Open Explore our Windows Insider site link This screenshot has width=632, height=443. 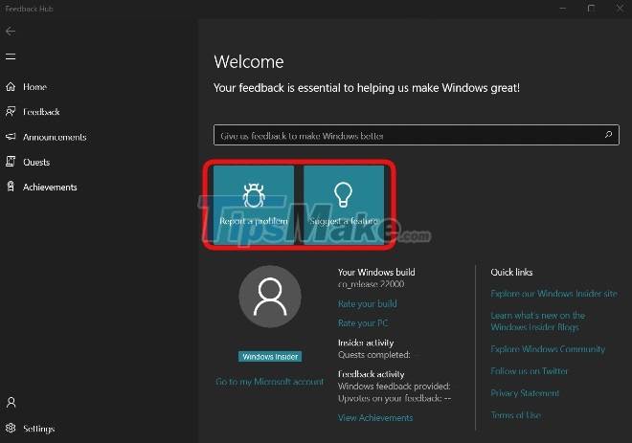pyautogui.click(x=553, y=294)
